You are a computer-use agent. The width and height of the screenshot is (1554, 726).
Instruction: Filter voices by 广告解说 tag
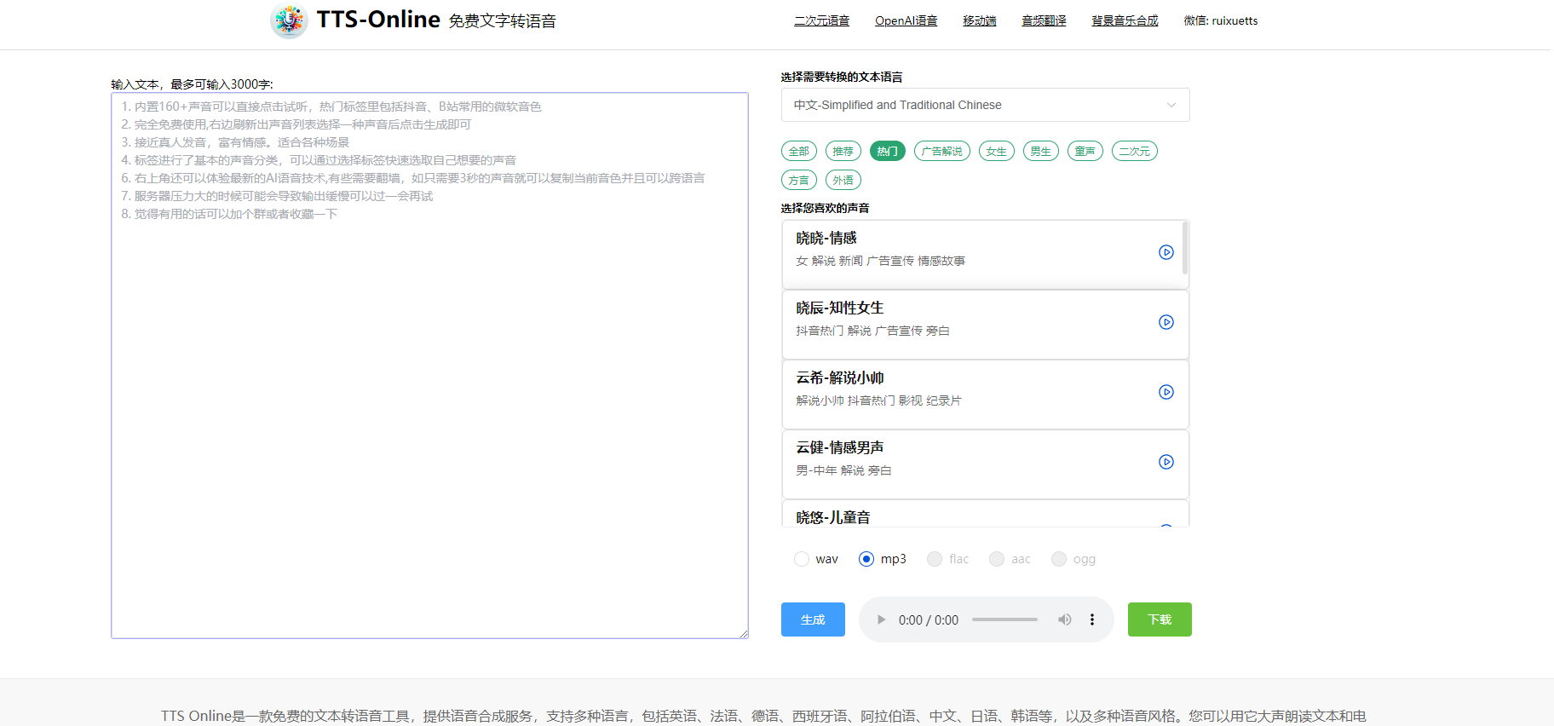coord(941,152)
